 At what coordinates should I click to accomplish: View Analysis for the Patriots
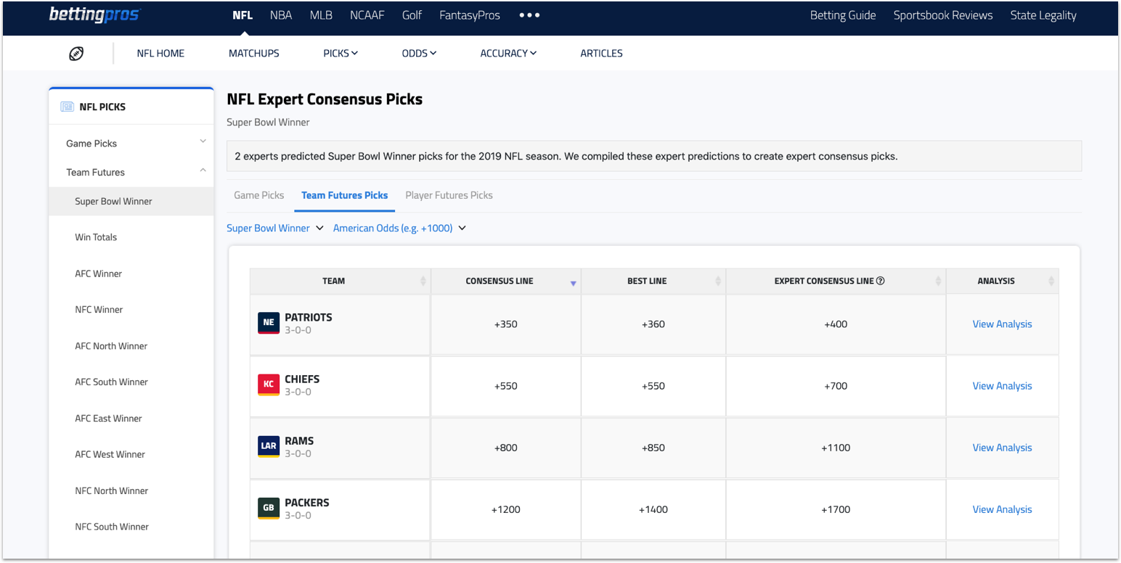point(1002,324)
